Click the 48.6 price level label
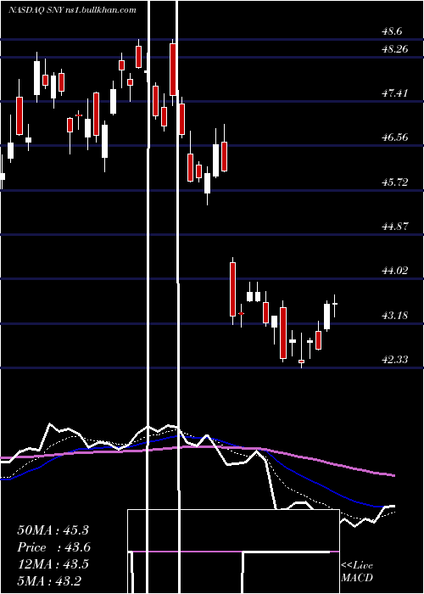 [x=392, y=31]
